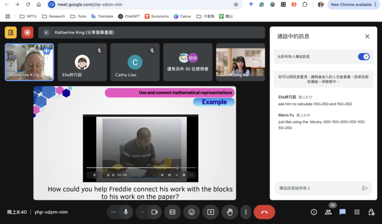Image resolution: width=382 pixels, height=224 pixels.
Task: Open more options vertical dots menu
Action: 246,212
